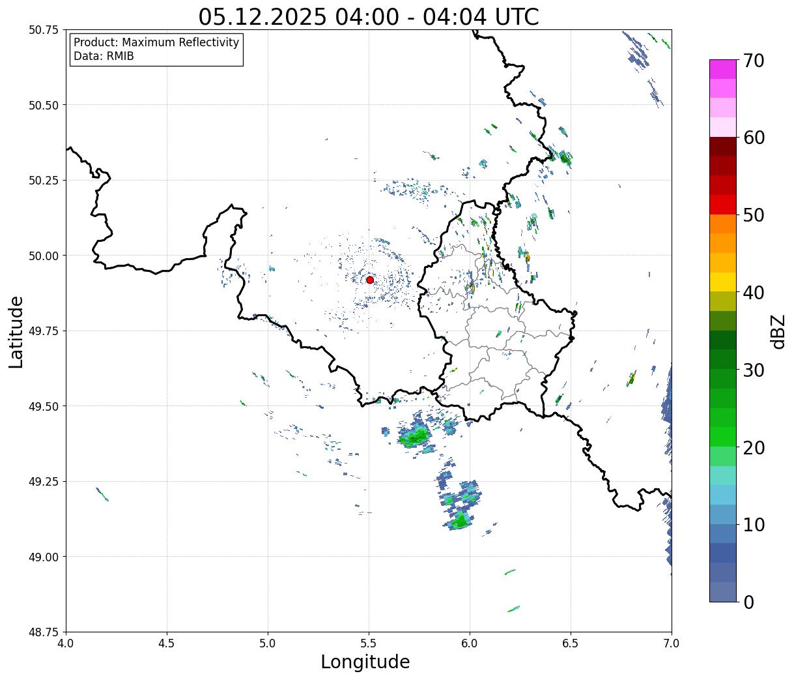The height and width of the screenshot is (678, 794).
Task: Click the dark maroon colorbar segment below 60
Action: click(x=723, y=147)
